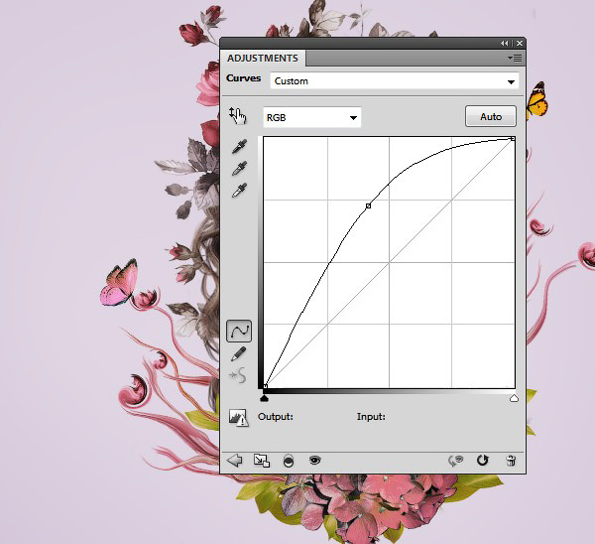Screen dimensions: 595x544
Task: Delete this adjustment layer with trash icon
Action: 511,461
